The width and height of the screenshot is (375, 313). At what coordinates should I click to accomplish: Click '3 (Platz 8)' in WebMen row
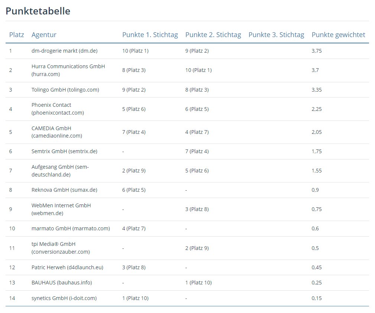[197, 209]
